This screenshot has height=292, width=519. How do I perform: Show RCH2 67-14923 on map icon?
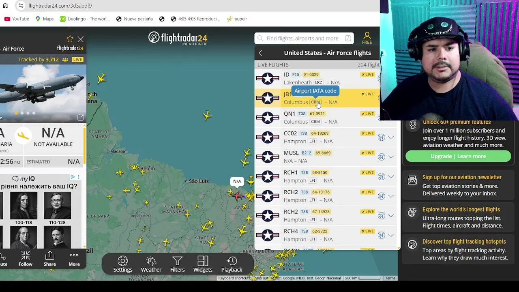pyautogui.click(x=381, y=216)
